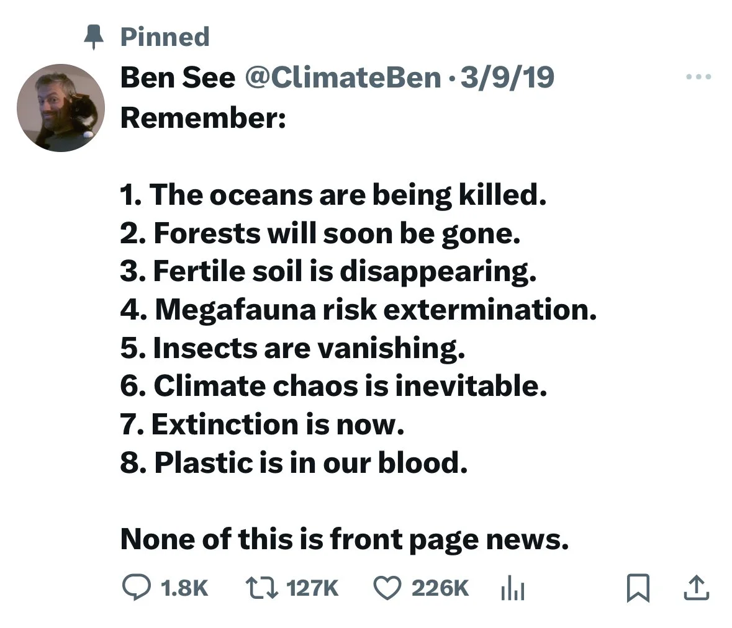Click "None of this is front page news" text

tap(344, 538)
